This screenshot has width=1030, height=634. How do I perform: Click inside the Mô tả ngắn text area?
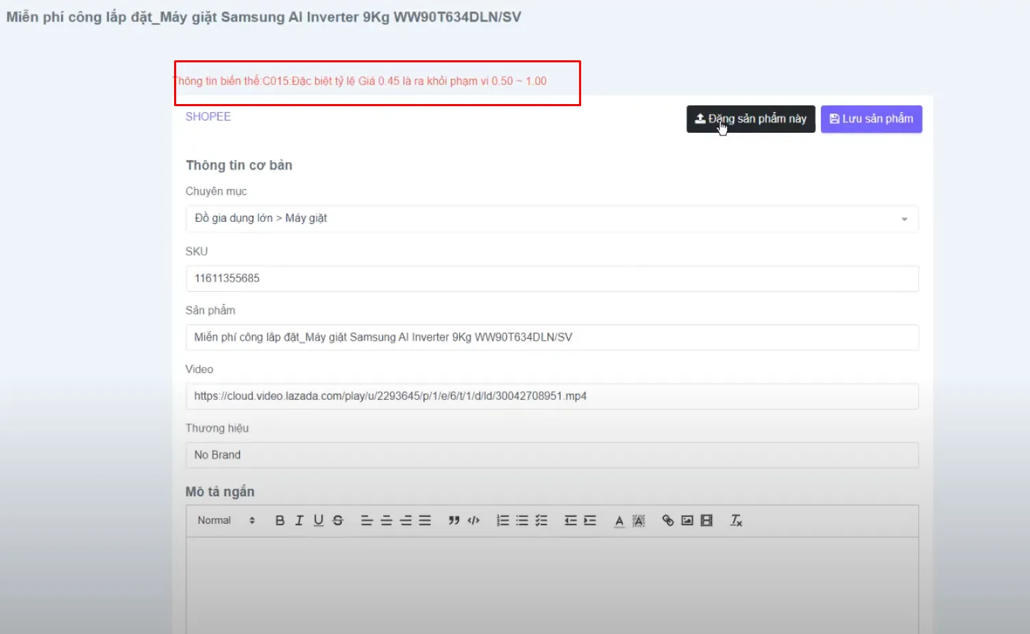[552, 585]
